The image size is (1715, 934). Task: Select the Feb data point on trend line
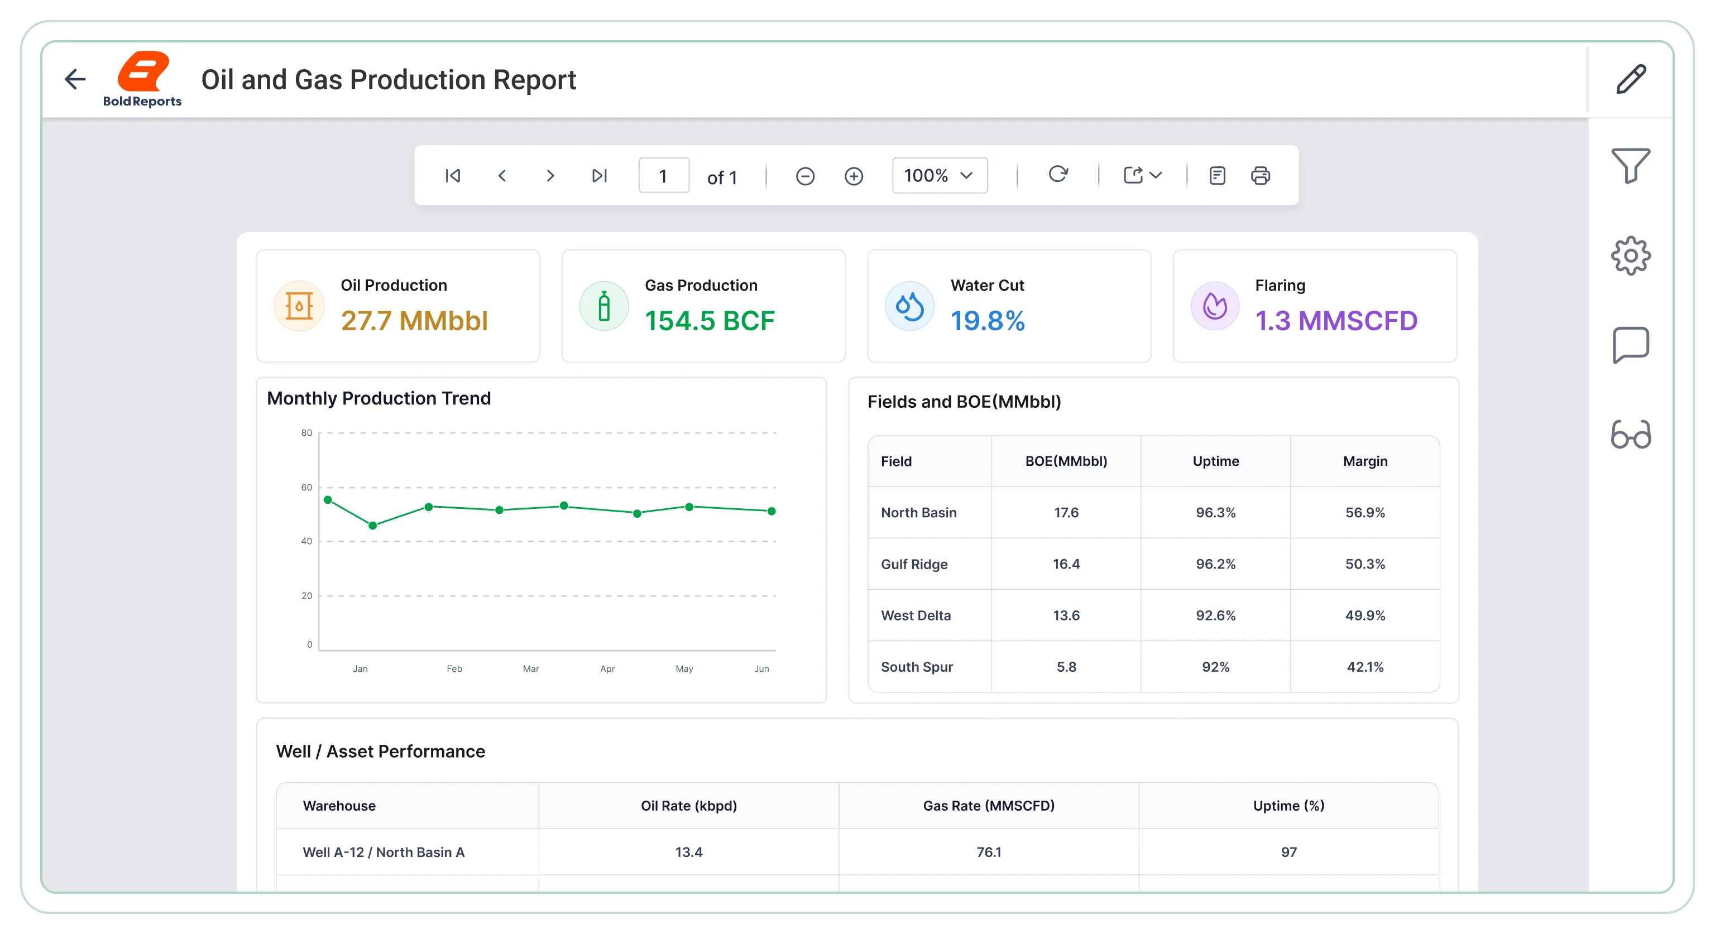coord(429,507)
